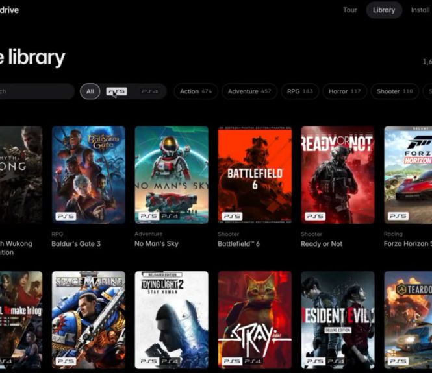
Task: Open the Ready or Not cover
Action: (x=338, y=175)
